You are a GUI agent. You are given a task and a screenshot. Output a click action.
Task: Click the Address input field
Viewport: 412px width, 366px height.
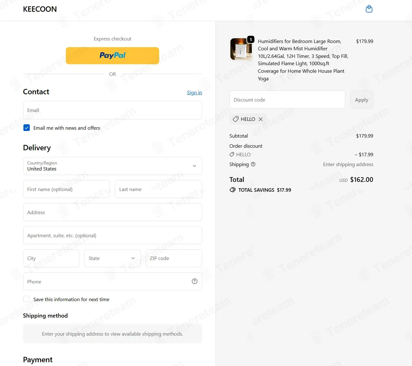(113, 212)
